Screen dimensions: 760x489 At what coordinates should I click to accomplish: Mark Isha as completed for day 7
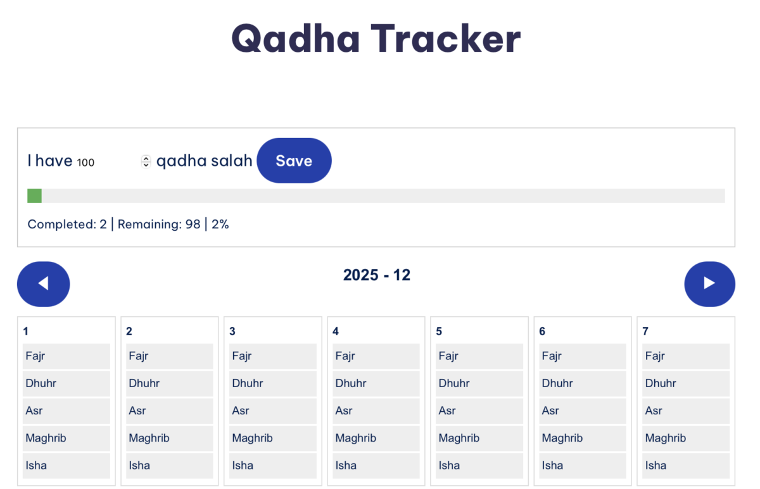click(x=685, y=465)
